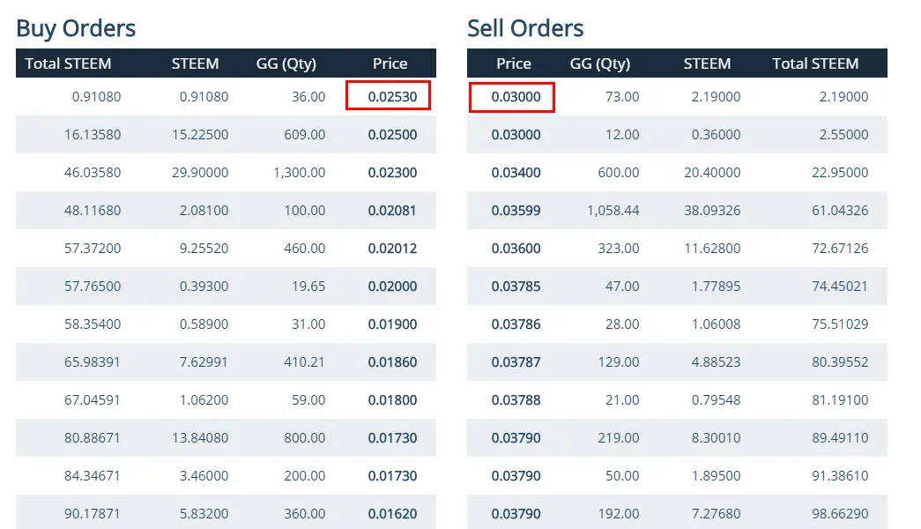Click the Buy Orders Price column header
921x529 pixels.
pos(390,63)
